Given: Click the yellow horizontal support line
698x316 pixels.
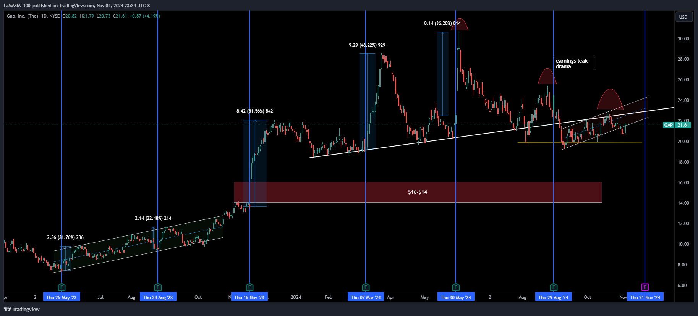Looking at the screenshot, I should (x=580, y=143).
